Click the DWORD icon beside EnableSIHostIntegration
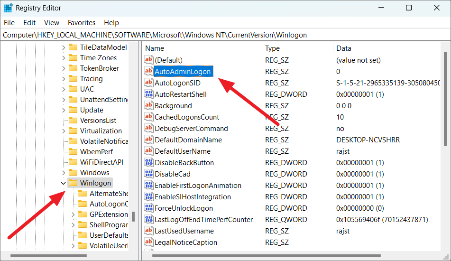The height and width of the screenshot is (261, 451). click(149, 196)
